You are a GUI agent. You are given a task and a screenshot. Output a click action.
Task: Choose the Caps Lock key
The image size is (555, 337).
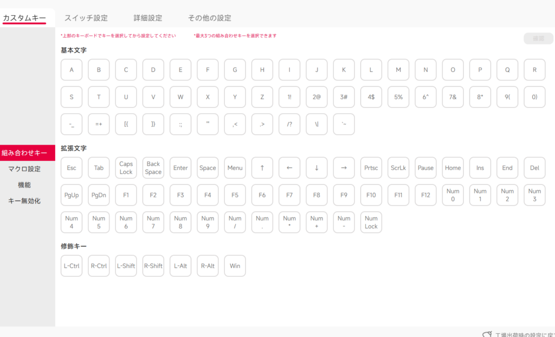click(126, 168)
